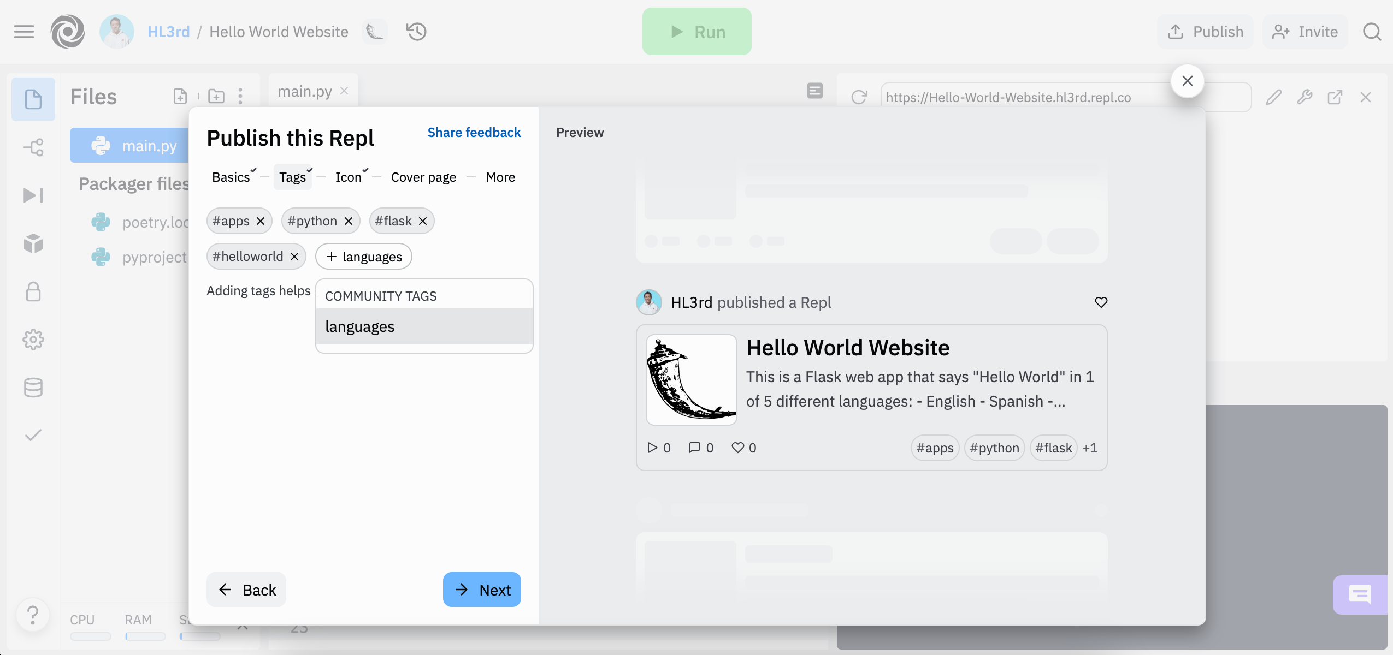This screenshot has height=655, width=1393.
Task: Click the languages tag input field
Action: pos(372,257)
